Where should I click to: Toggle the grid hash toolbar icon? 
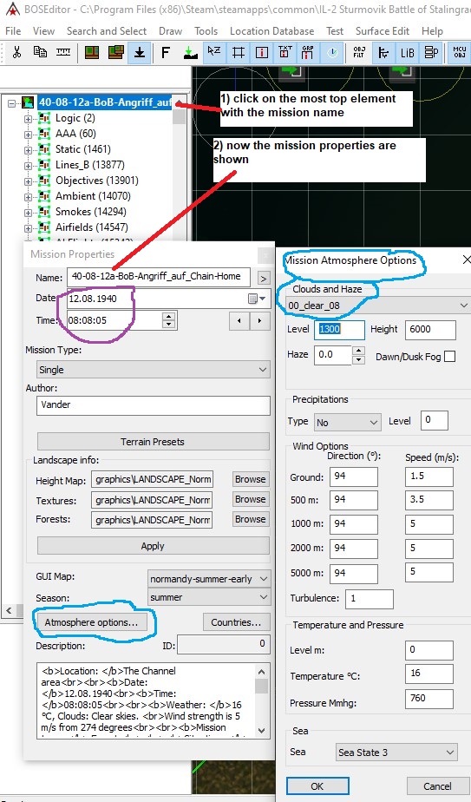pyautogui.click(x=238, y=53)
